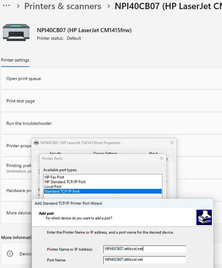
Task: Click the info icon beside Device information
Action: 10,254
